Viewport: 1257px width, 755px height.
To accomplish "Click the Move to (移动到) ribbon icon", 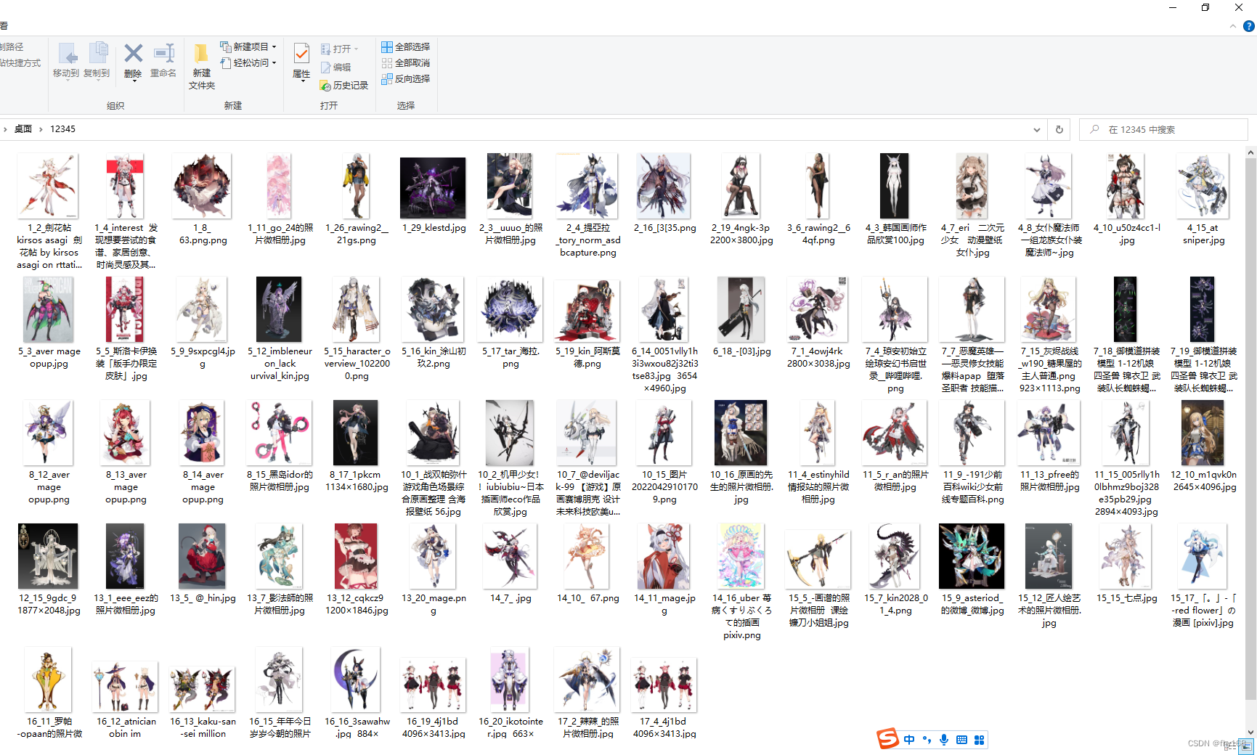I will tap(67, 54).
